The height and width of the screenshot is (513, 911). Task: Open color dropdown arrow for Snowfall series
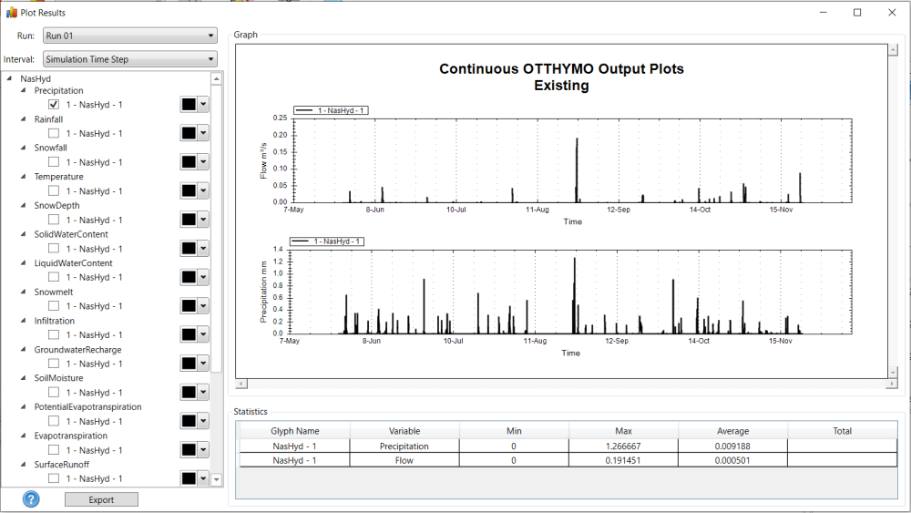tap(203, 162)
